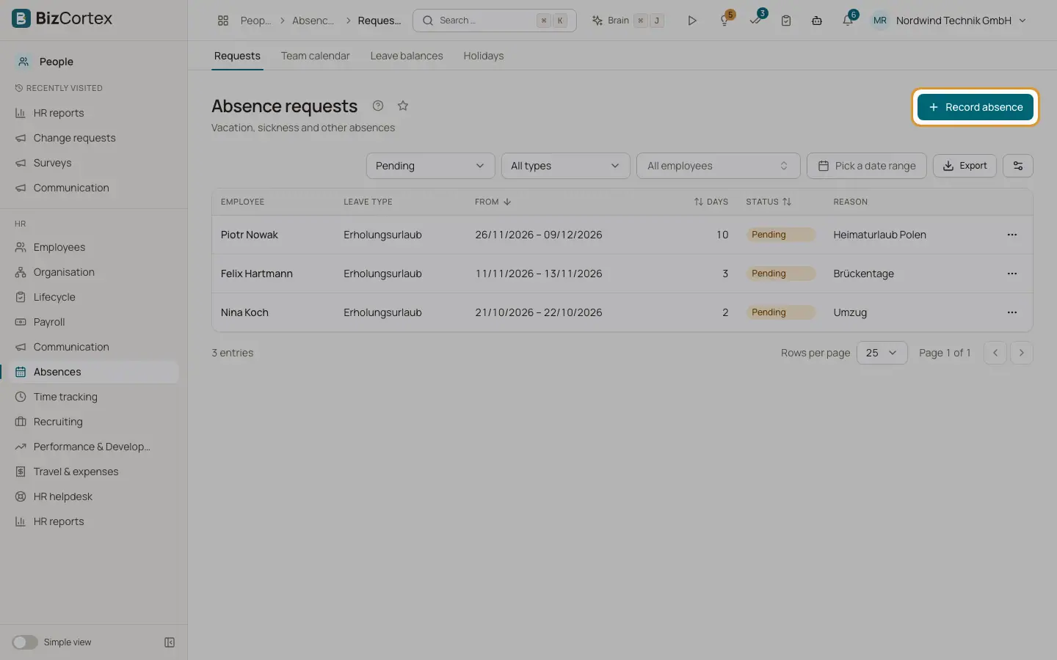This screenshot has width=1057, height=660.
Task: Open the Pending status filter dropdown
Action: (430, 166)
